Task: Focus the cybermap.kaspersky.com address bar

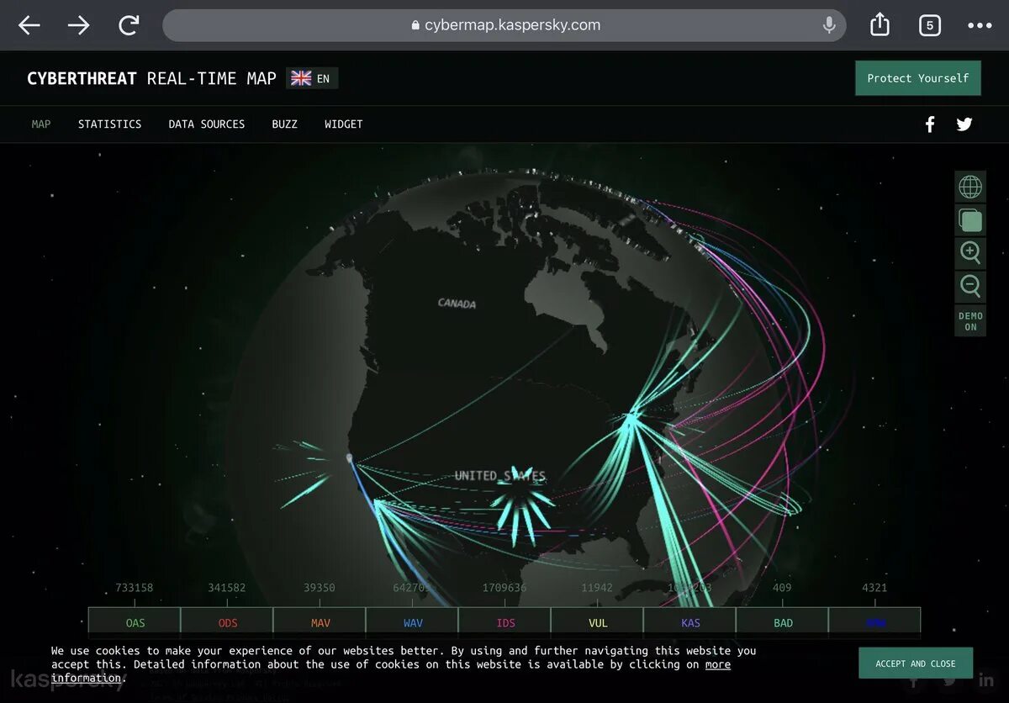Action: [x=504, y=25]
